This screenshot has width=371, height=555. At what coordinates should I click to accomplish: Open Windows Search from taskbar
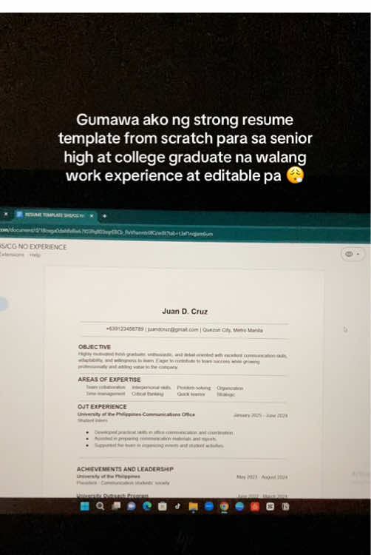pyautogui.click(x=101, y=506)
